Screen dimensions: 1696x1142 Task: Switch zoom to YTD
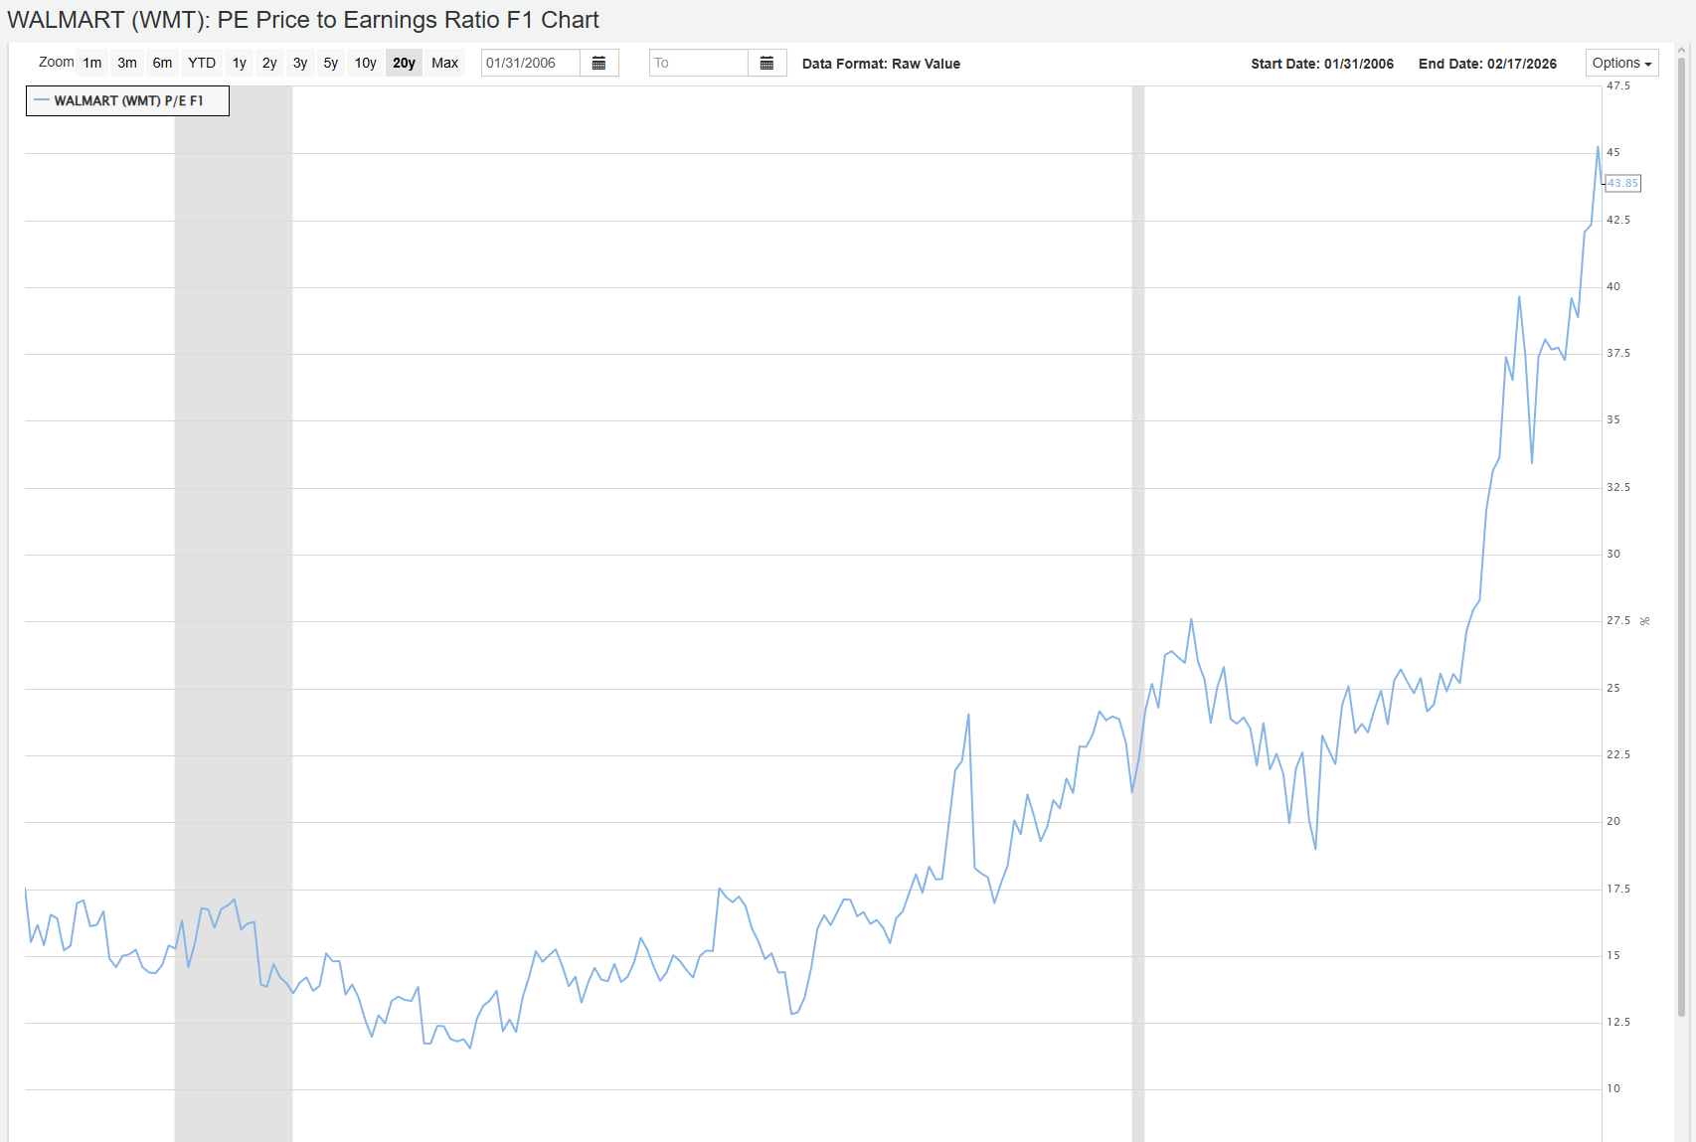pos(202,64)
